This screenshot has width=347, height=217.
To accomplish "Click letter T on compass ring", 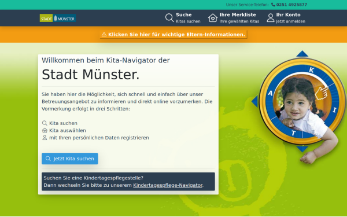I will 293,133.
